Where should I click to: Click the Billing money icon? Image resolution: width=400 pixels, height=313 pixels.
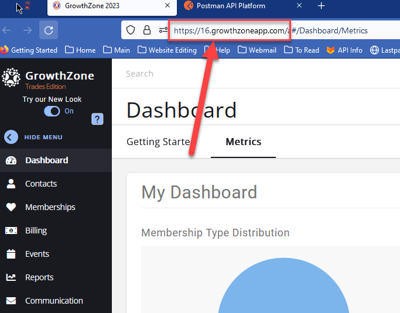[x=11, y=231]
